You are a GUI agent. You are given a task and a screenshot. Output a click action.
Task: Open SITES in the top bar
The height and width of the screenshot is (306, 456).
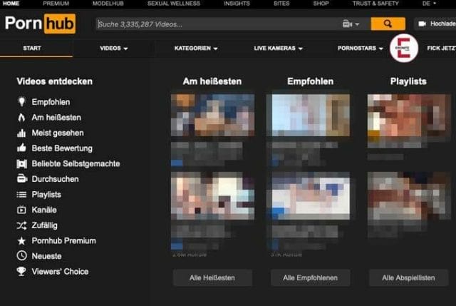click(x=281, y=4)
